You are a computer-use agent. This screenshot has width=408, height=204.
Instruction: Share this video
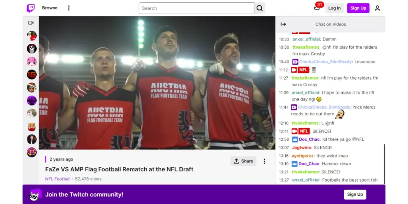tap(243, 161)
